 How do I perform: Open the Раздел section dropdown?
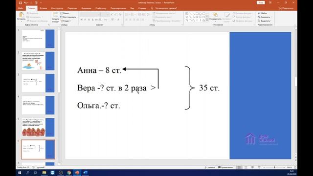[66, 21]
